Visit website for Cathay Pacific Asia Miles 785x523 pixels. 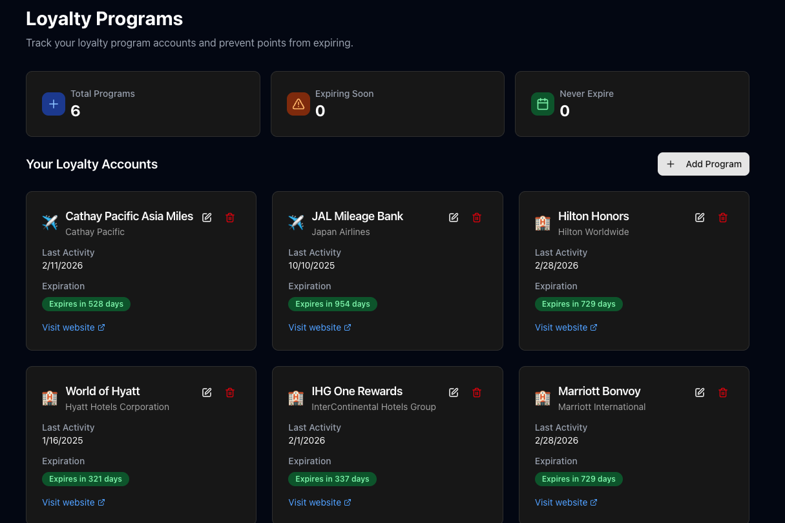(x=73, y=327)
